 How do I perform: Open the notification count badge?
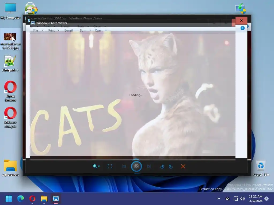point(267,199)
